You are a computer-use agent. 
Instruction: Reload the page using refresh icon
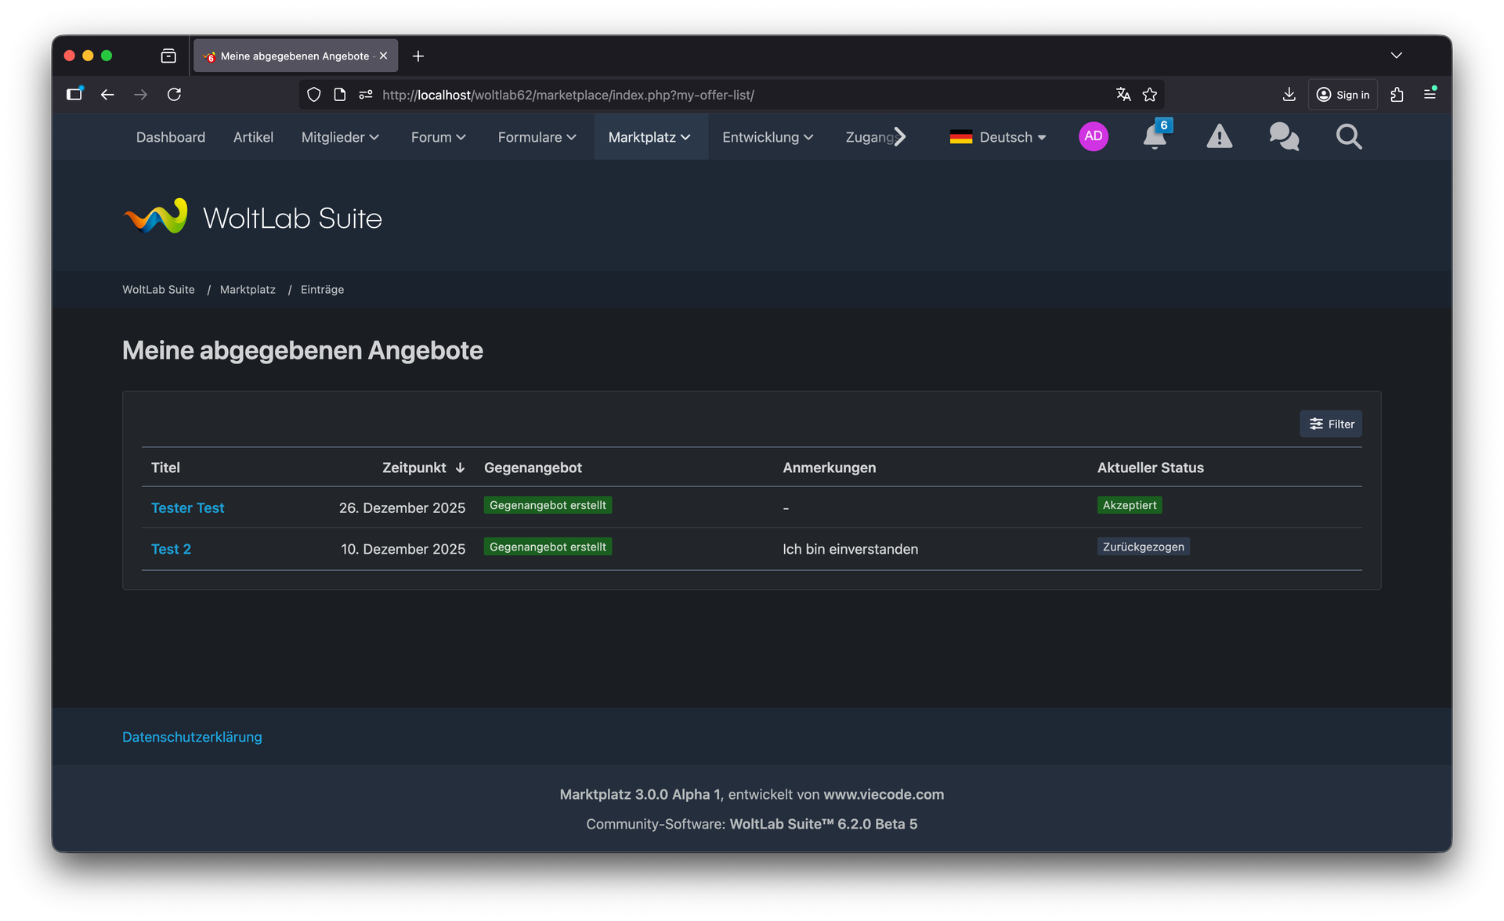pyautogui.click(x=174, y=95)
